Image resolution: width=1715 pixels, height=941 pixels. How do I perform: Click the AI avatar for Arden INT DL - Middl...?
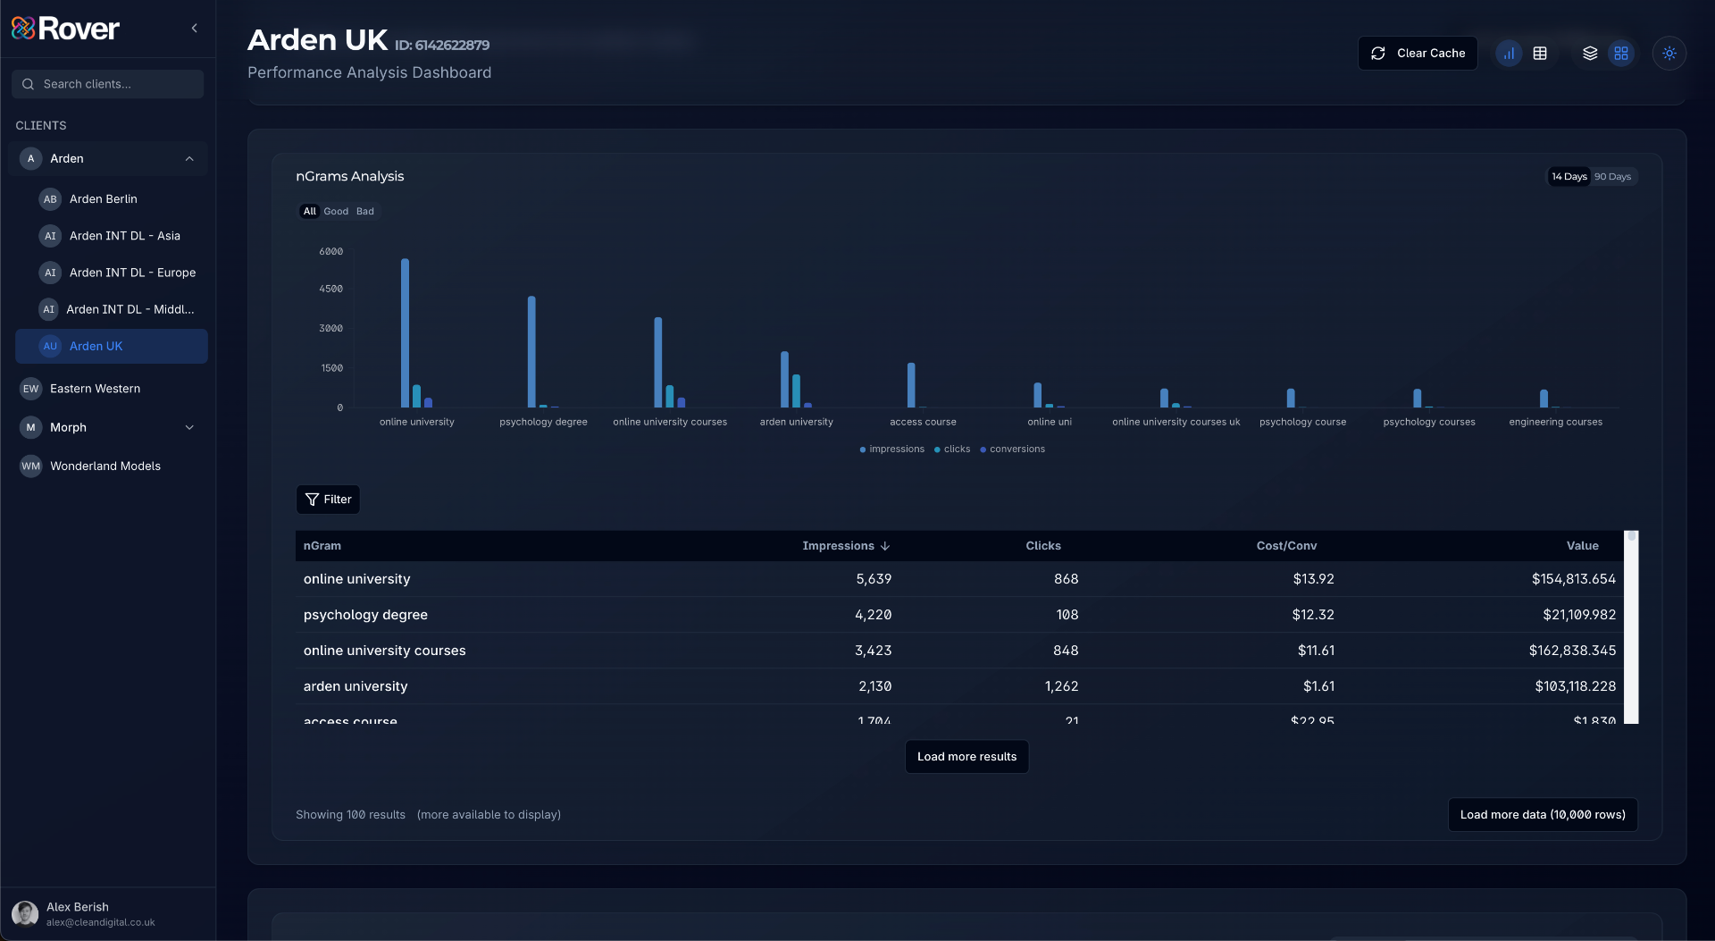click(48, 309)
